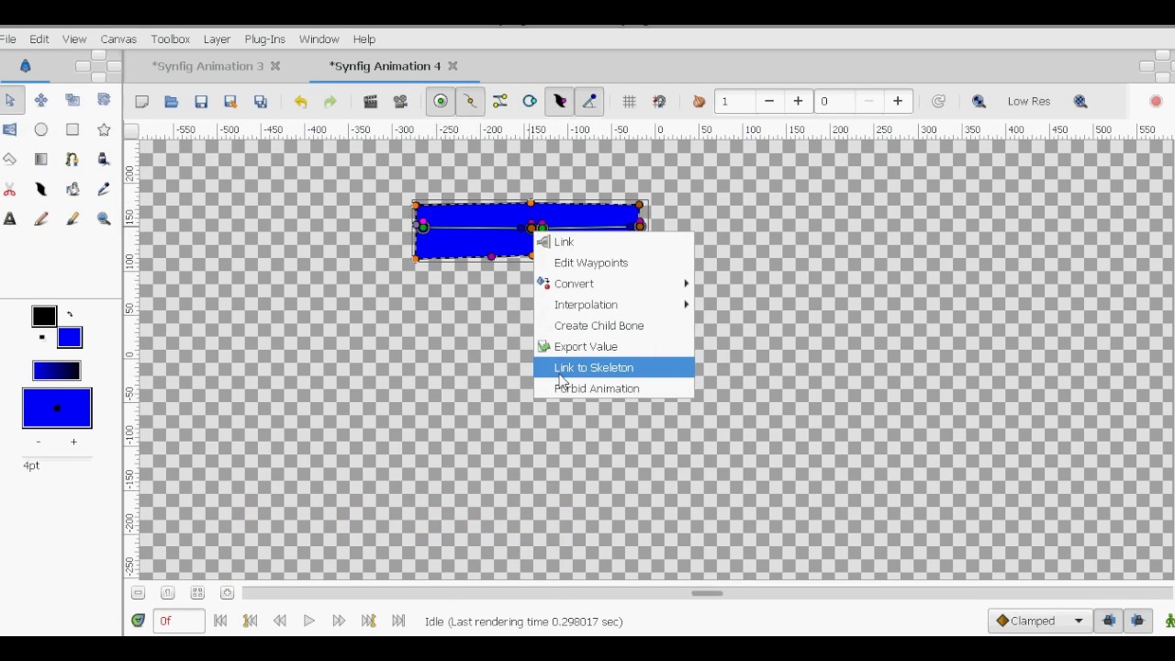Toggle tangent handles display
The height and width of the screenshot is (661, 1175).
[500, 102]
